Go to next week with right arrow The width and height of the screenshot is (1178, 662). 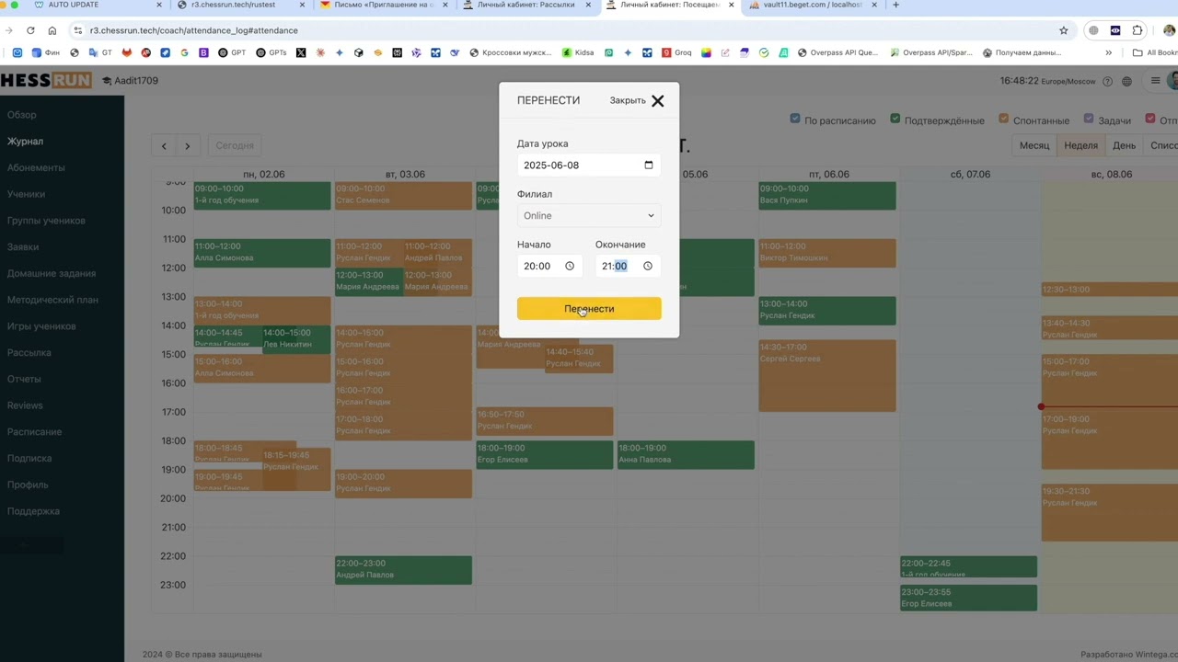coord(188,146)
